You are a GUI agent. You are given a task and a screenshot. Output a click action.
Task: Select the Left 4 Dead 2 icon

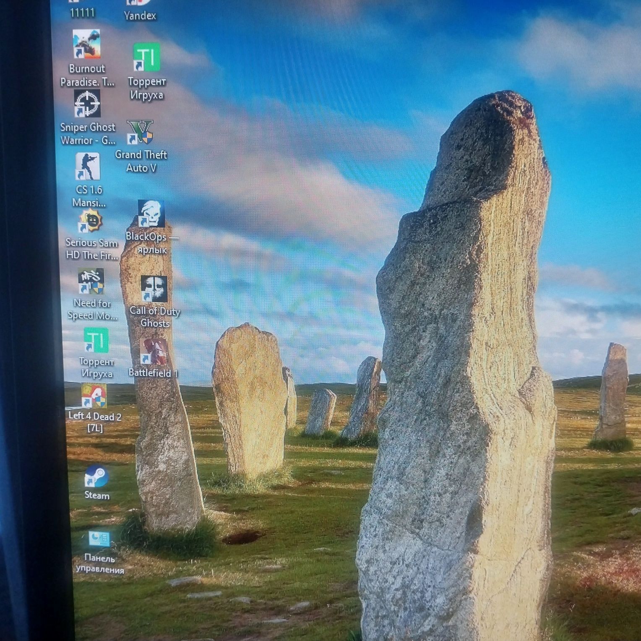[94, 396]
